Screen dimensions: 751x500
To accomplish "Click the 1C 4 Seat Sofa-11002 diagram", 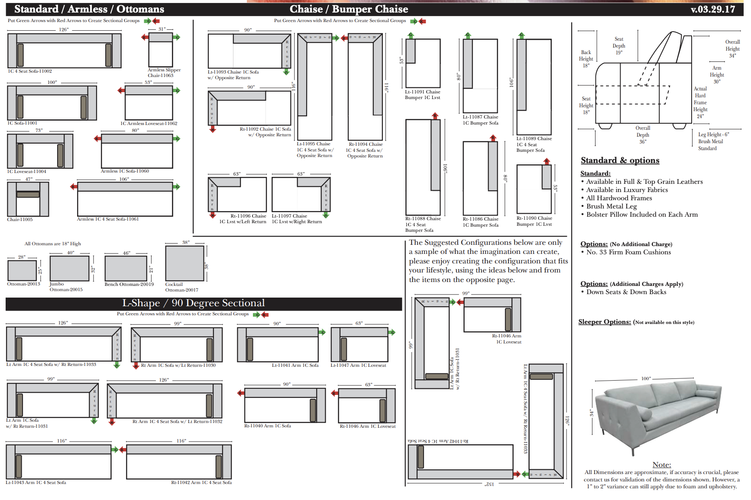I will [64, 51].
